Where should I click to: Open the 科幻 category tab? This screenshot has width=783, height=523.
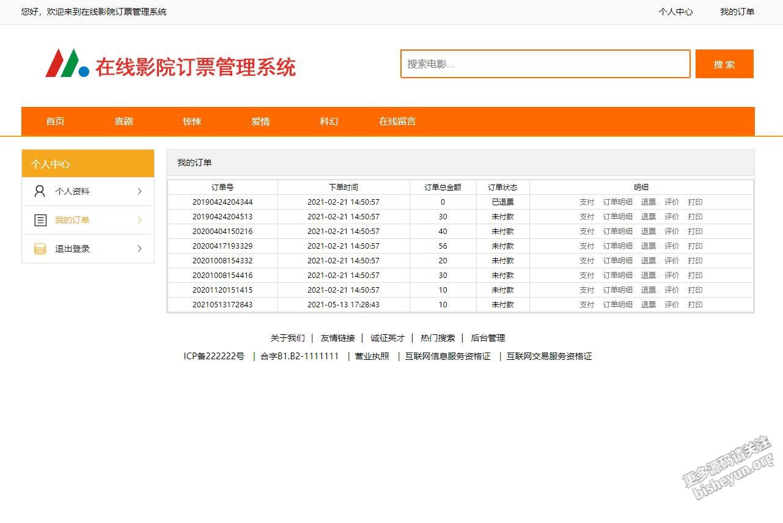point(328,121)
